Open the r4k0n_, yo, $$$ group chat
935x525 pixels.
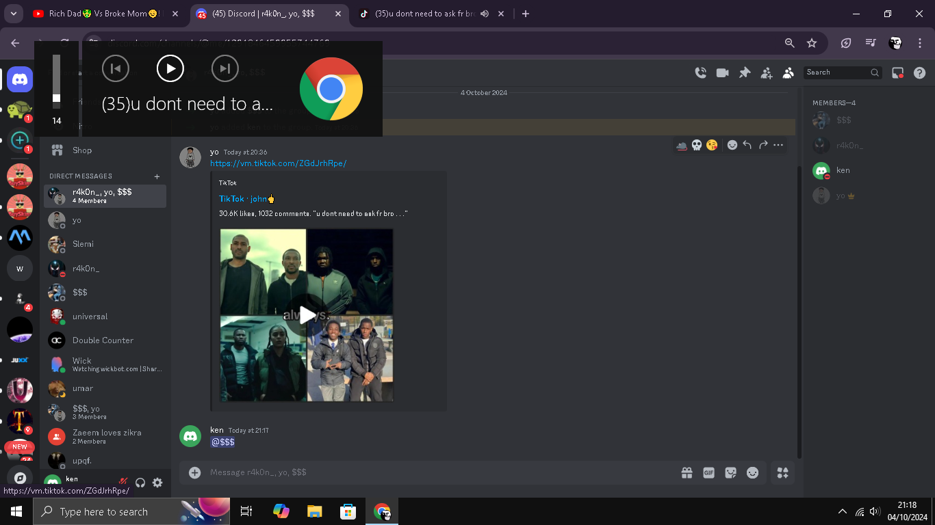(105, 196)
